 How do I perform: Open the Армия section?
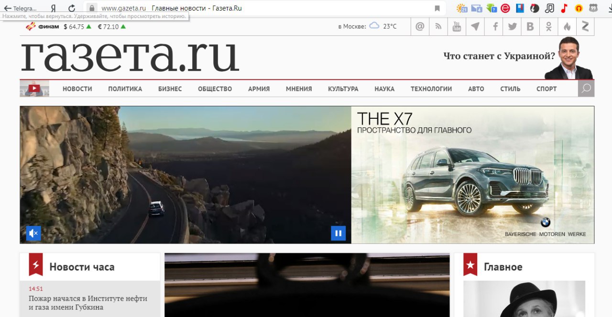point(259,89)
